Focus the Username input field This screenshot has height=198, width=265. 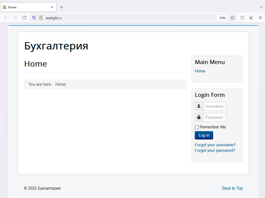(214, 106)
